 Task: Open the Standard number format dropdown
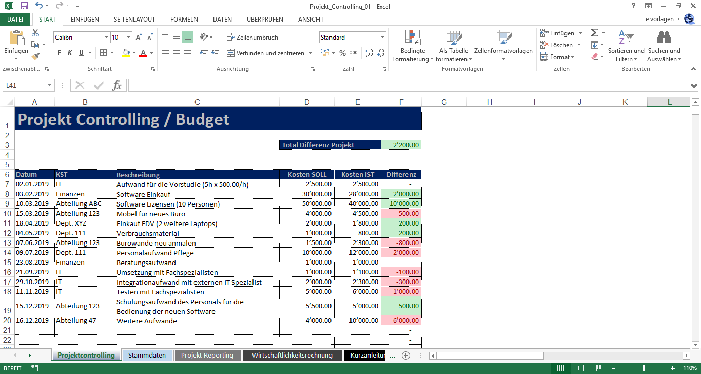(x=382, y=38)
